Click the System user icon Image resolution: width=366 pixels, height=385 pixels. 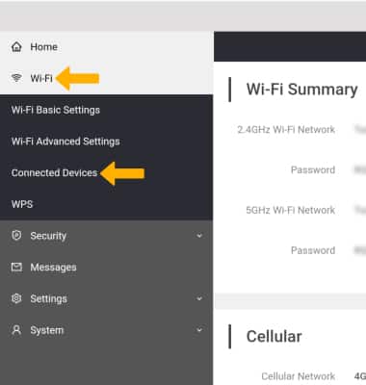(x=16, y=330)
